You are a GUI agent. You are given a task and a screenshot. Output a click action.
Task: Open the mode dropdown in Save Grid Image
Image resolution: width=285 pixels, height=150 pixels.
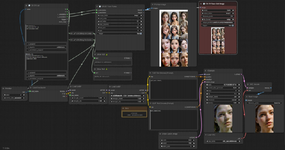(218, 10)
